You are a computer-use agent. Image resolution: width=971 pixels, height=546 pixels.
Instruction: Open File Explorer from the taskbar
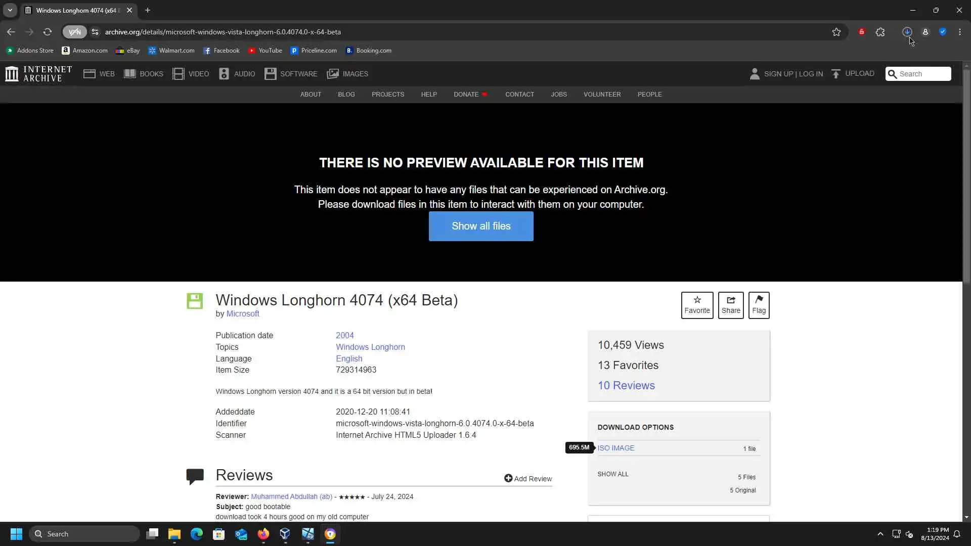click(174, 534)
